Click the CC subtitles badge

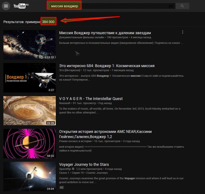[61, 187]
